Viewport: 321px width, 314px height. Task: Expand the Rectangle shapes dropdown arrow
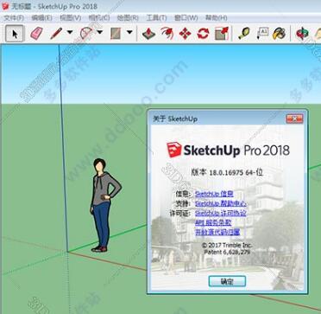[x=129, y=32]
